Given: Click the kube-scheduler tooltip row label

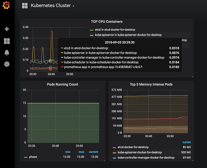Looking at the screenshot, I should 101,62.
